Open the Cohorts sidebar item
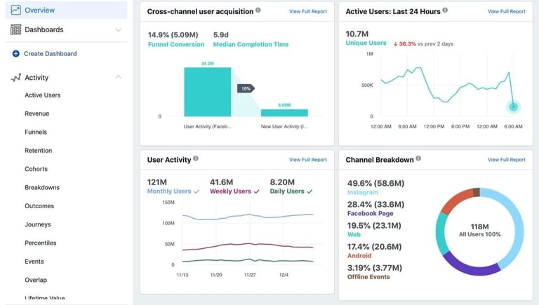The width and height of the screenshot is (539, 305). pyautogui.click(x=36, y=169)
